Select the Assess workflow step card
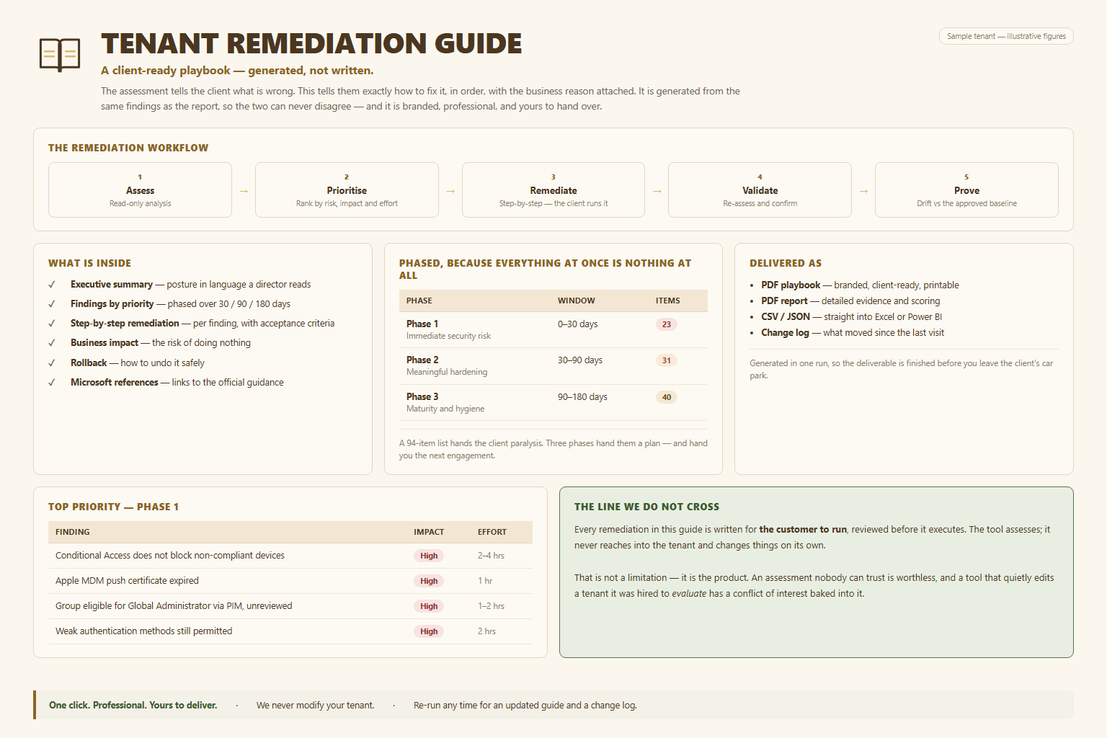1107x738 pixels. 140,190
